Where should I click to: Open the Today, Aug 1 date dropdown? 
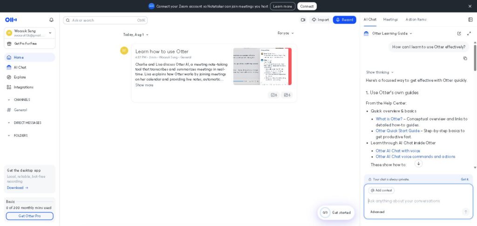[x=136, y=34]
